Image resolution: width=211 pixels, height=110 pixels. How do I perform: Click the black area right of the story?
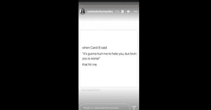pyautogui.click(x=175, y=55)
